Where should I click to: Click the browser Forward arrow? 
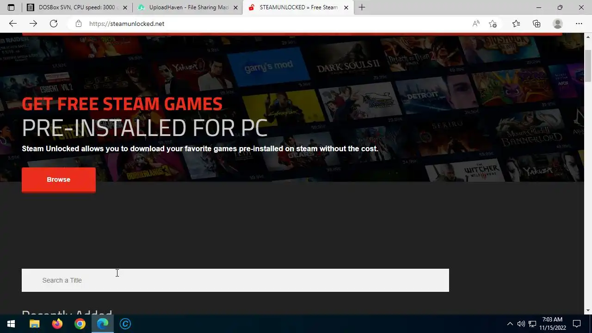click(x=33, y=24)
